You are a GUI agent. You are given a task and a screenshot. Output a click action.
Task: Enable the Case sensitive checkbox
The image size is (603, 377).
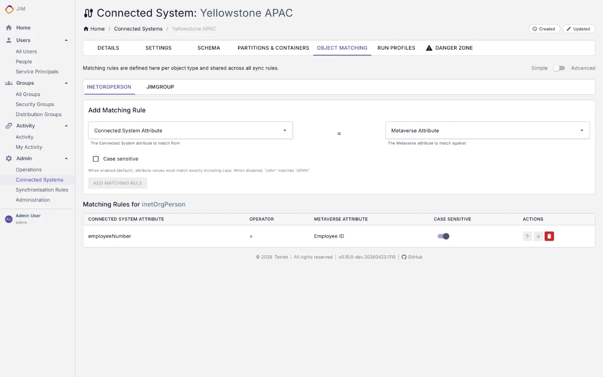96,158
